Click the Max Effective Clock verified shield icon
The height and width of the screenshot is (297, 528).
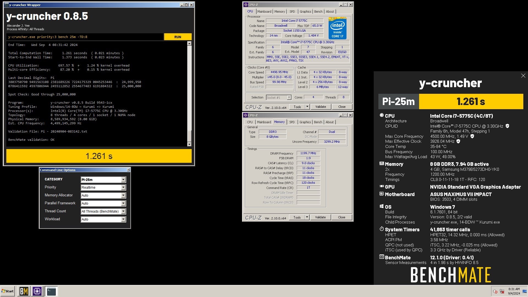pos(458,141)
